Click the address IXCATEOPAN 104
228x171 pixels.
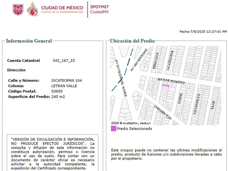click(x=66, y=81)
